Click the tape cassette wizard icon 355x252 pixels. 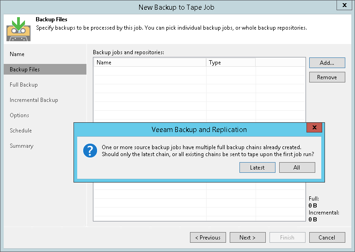(x=18, y=30)
